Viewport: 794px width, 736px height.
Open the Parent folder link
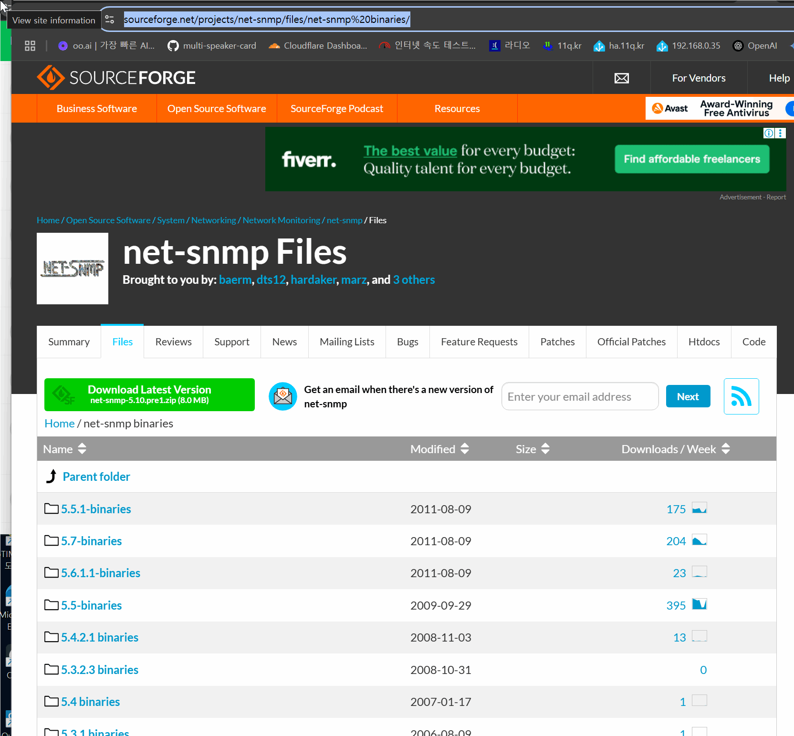pyautogui.click(x=96, y=477)
